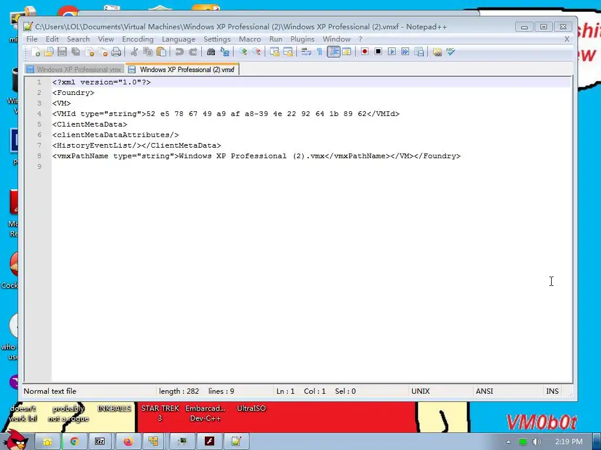Show hidden system tray icons arrow

pyautogui.click(x=508, y=442)
